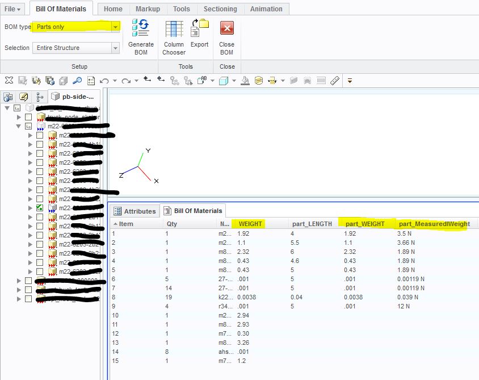Click the save-with-cube toolbar icon
Screen dimensions: 479x380
[x=50, y=81]
